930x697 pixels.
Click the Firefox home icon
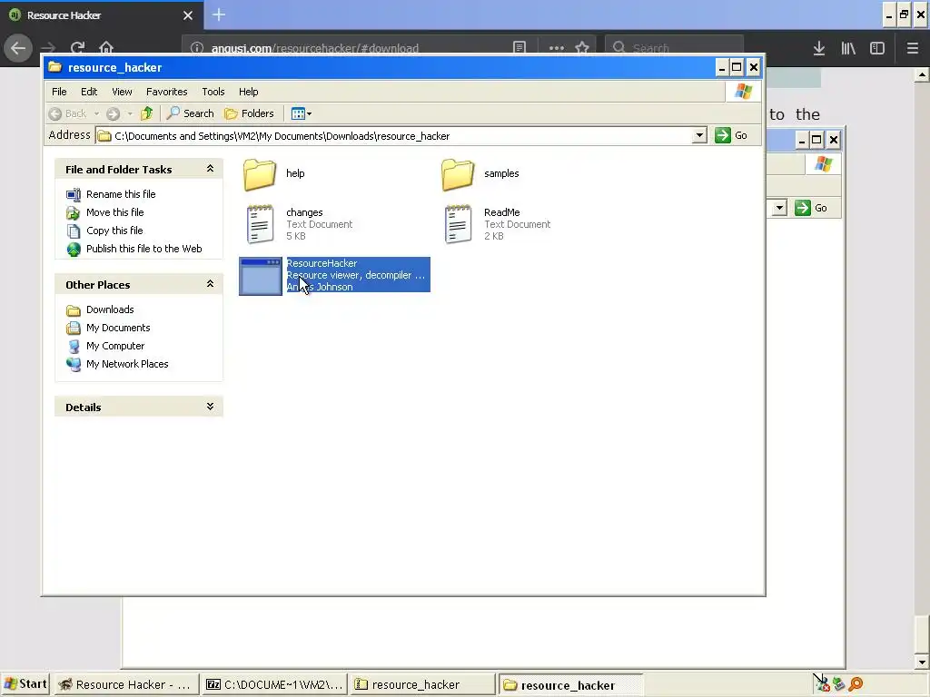coord(106,48)
